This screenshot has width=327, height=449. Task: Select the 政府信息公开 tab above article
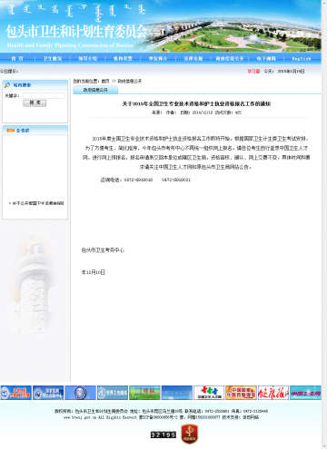[95, 90]
